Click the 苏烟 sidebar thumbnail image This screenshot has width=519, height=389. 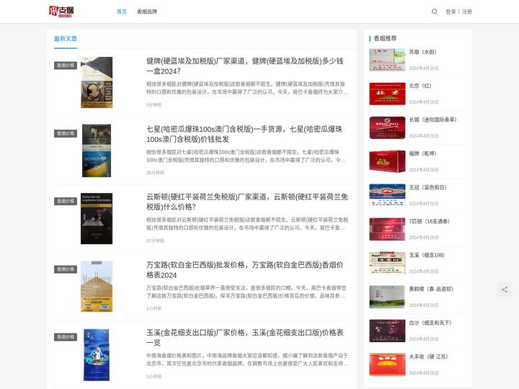coord(387,60)
